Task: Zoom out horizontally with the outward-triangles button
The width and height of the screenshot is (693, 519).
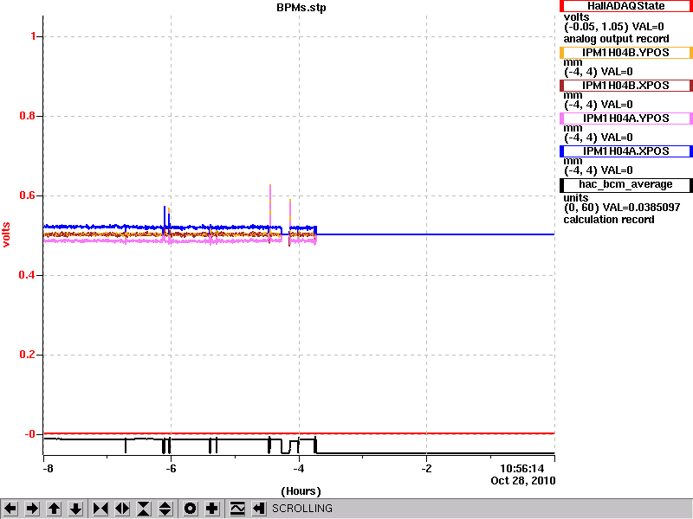Action: click(122, 509)
